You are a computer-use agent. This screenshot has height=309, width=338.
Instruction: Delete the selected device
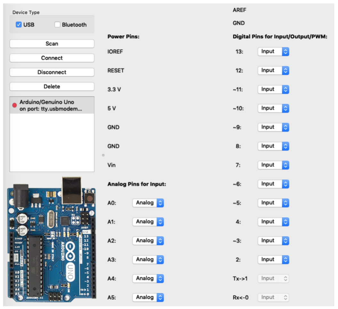point(52,87)
